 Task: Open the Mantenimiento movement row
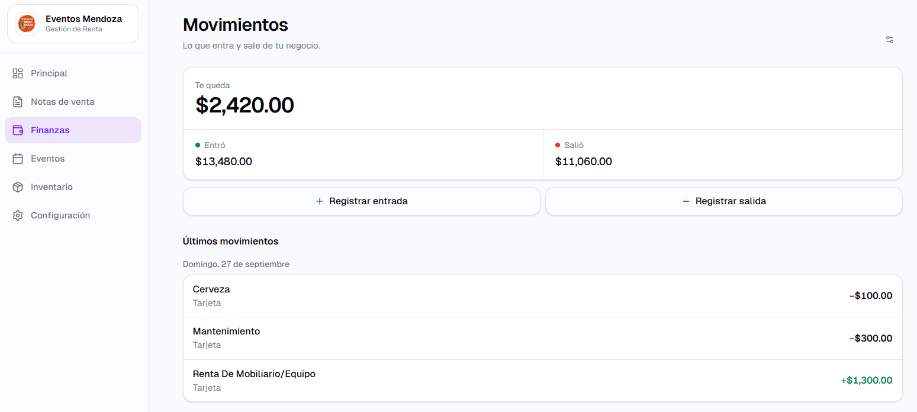click(543, 338)
